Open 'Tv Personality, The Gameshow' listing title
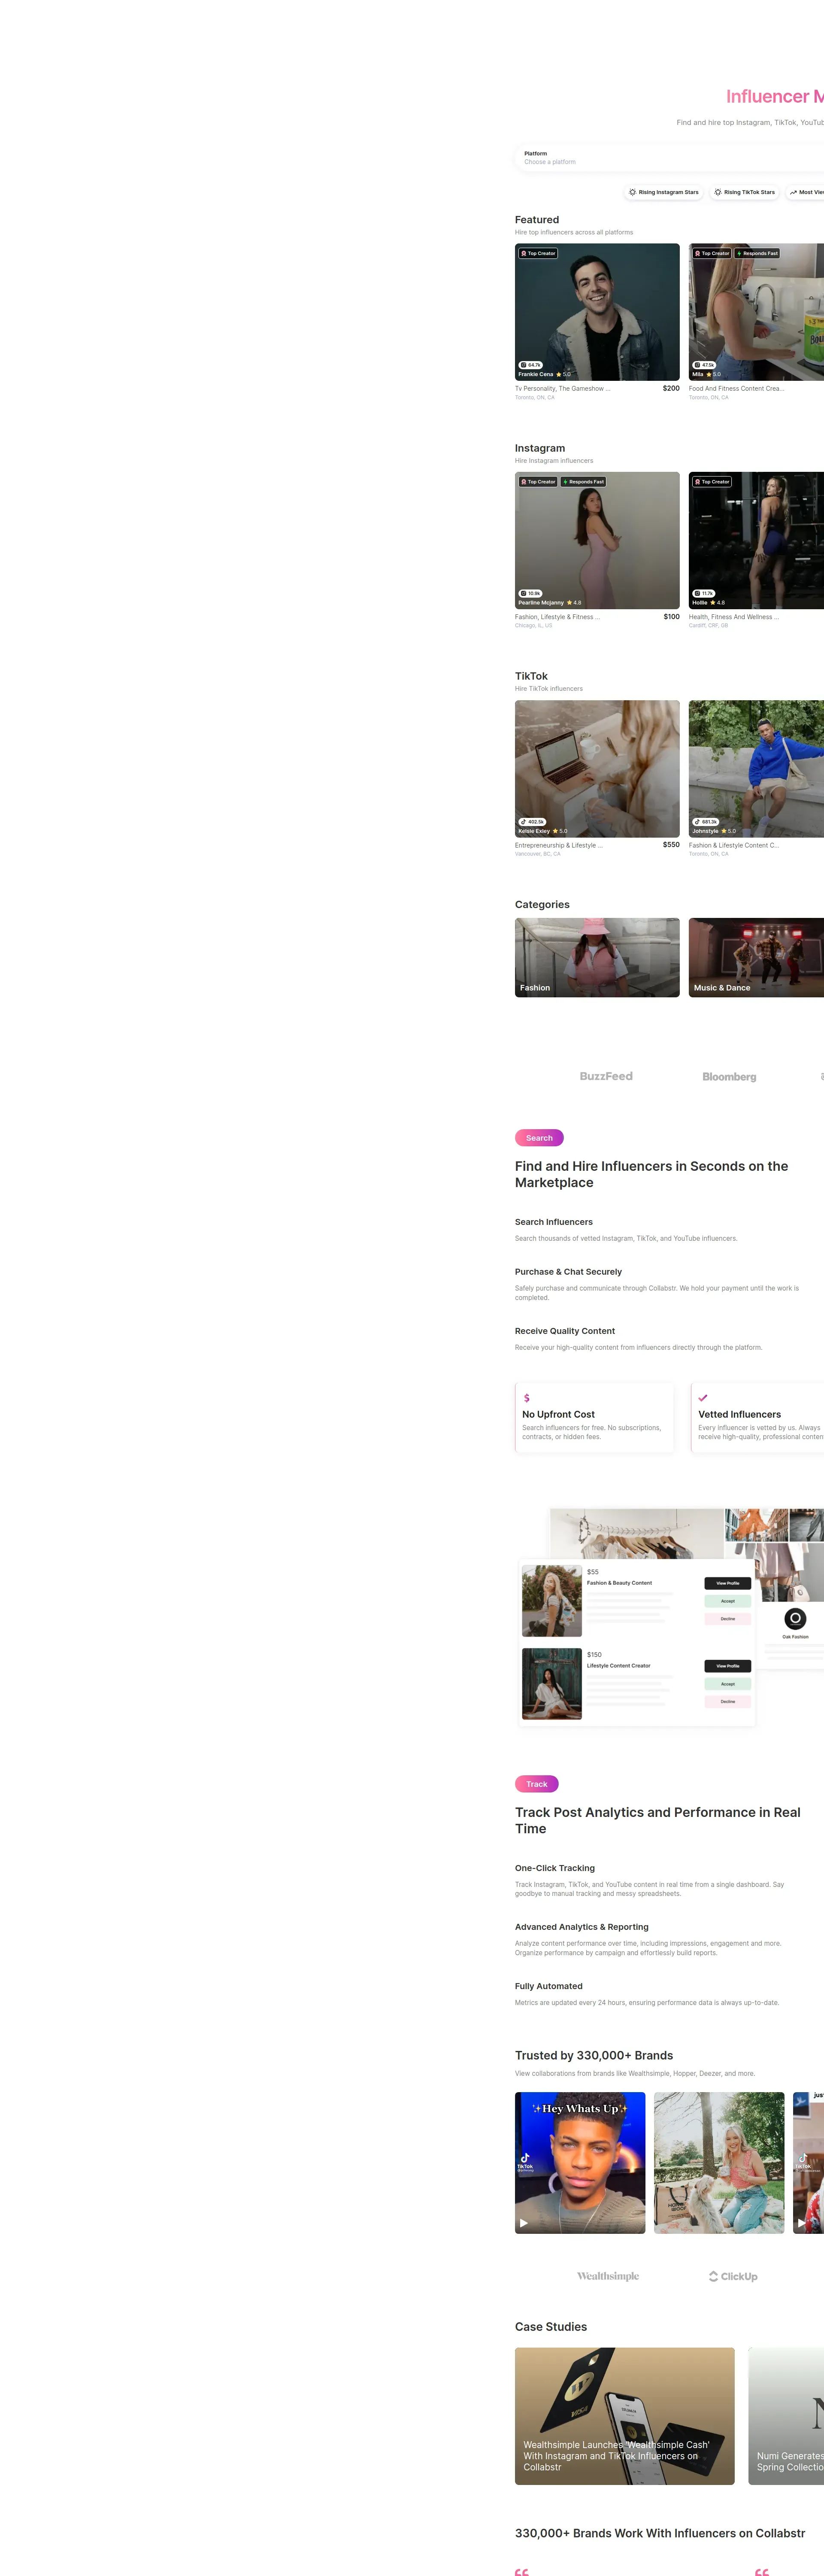 click(x=562, y=389)
